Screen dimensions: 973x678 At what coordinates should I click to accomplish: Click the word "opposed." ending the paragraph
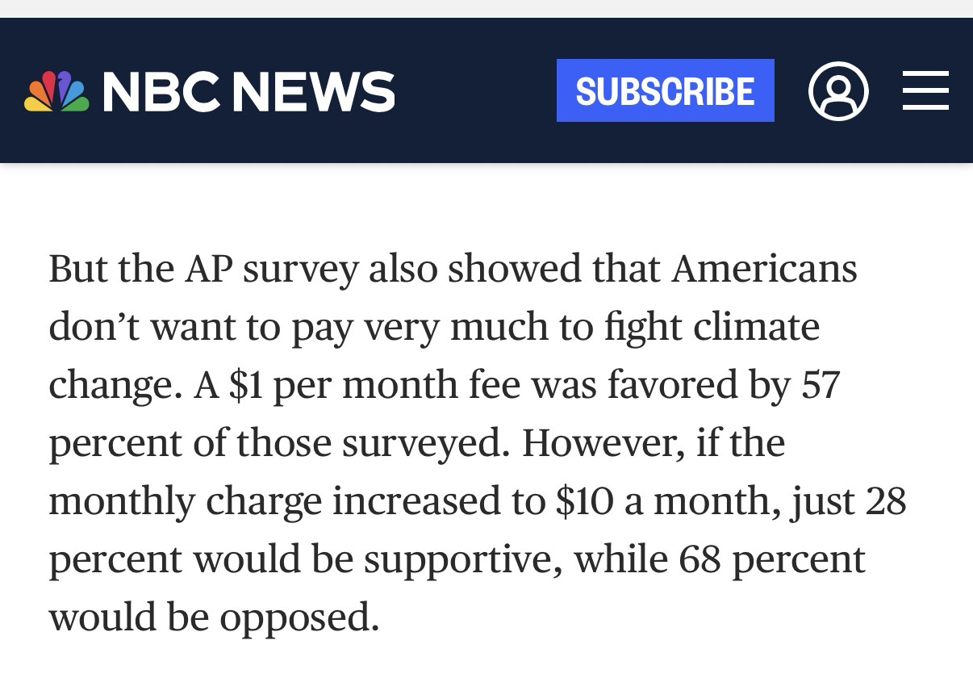tap(299, 617)
